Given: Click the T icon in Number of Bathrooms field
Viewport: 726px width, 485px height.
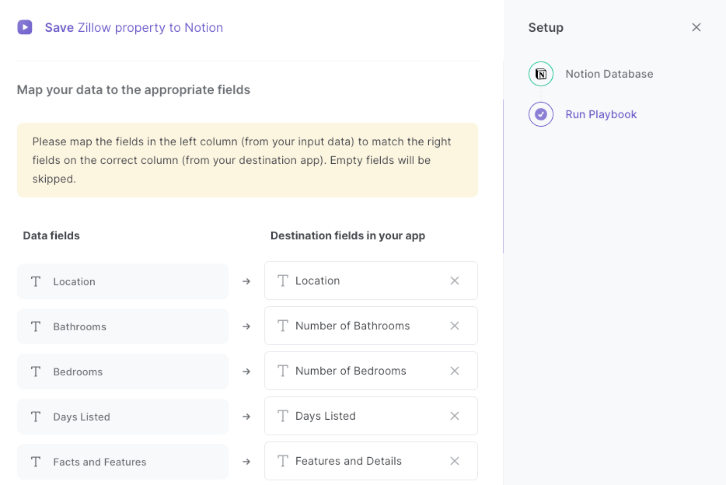Looking at the screenshot, I should click(282, 326).
